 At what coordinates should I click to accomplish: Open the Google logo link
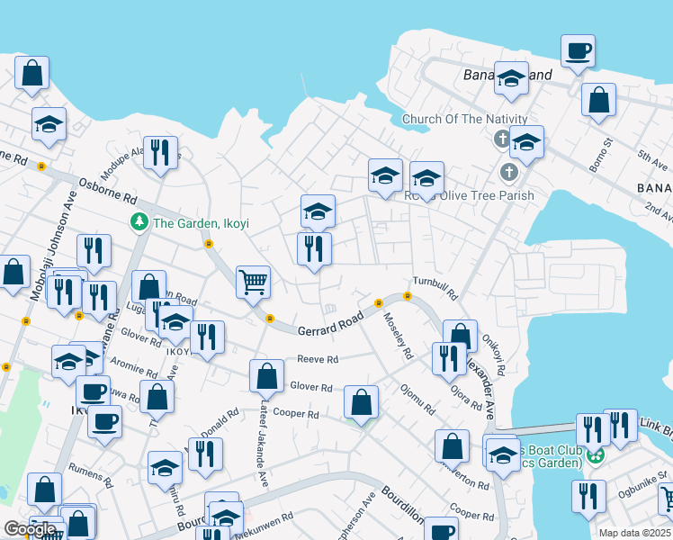click(x=30, y=529)
